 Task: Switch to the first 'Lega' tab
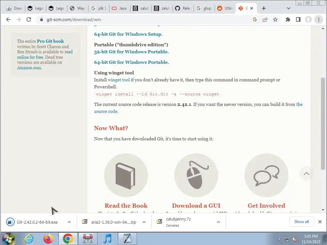(x=35, y=8)
